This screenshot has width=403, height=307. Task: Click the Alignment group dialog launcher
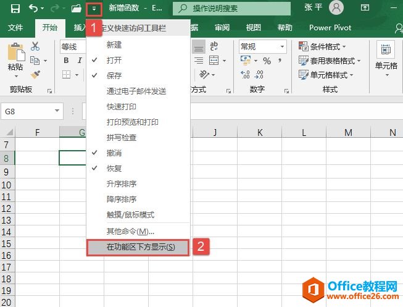(x=228, y=91)
